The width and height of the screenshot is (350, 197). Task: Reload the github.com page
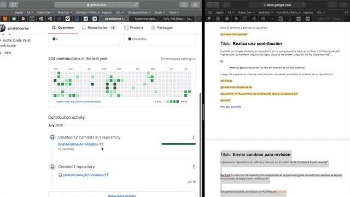tap(136, 5)
